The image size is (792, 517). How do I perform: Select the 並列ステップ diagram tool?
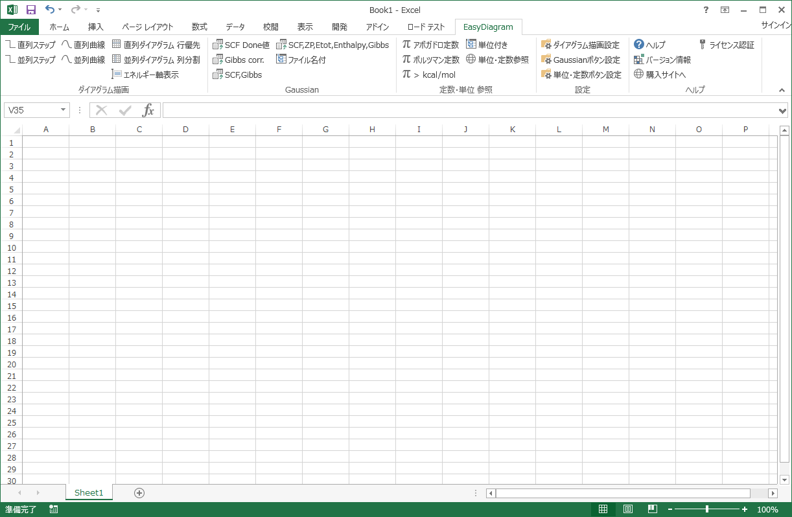(x=30, y=60)
